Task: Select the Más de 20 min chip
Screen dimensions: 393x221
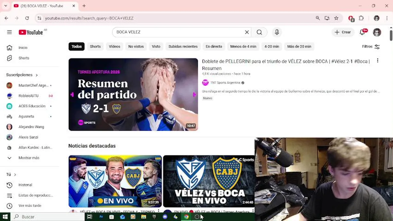Action: pyautogui.click(x=299, y=46)
